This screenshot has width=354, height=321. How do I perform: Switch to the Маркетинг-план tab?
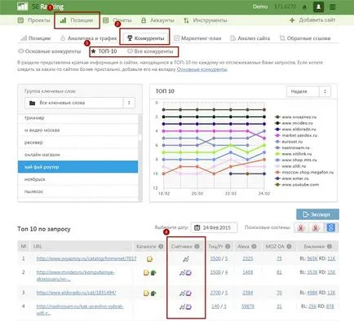point(197,38)
